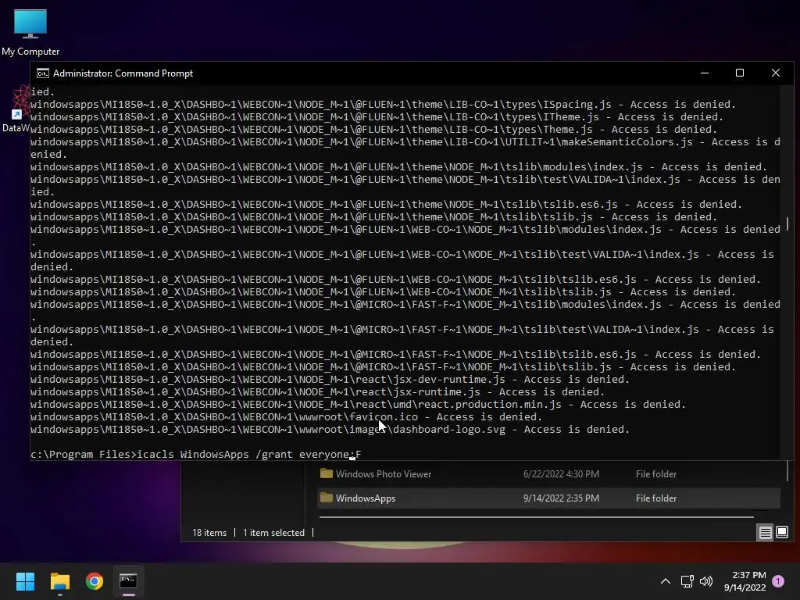800x600 pixels.
Task: Click the Command Prompt taskbar icon
Action: (x=128, y=581)
